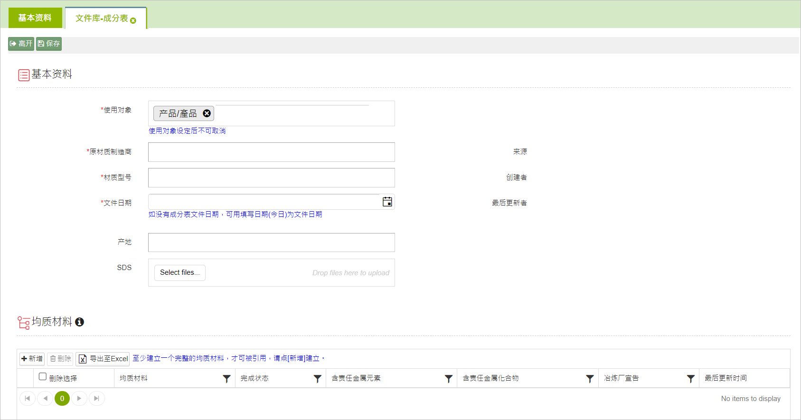
Task: Click the 保存 (save) button
Action: (49, 44)
